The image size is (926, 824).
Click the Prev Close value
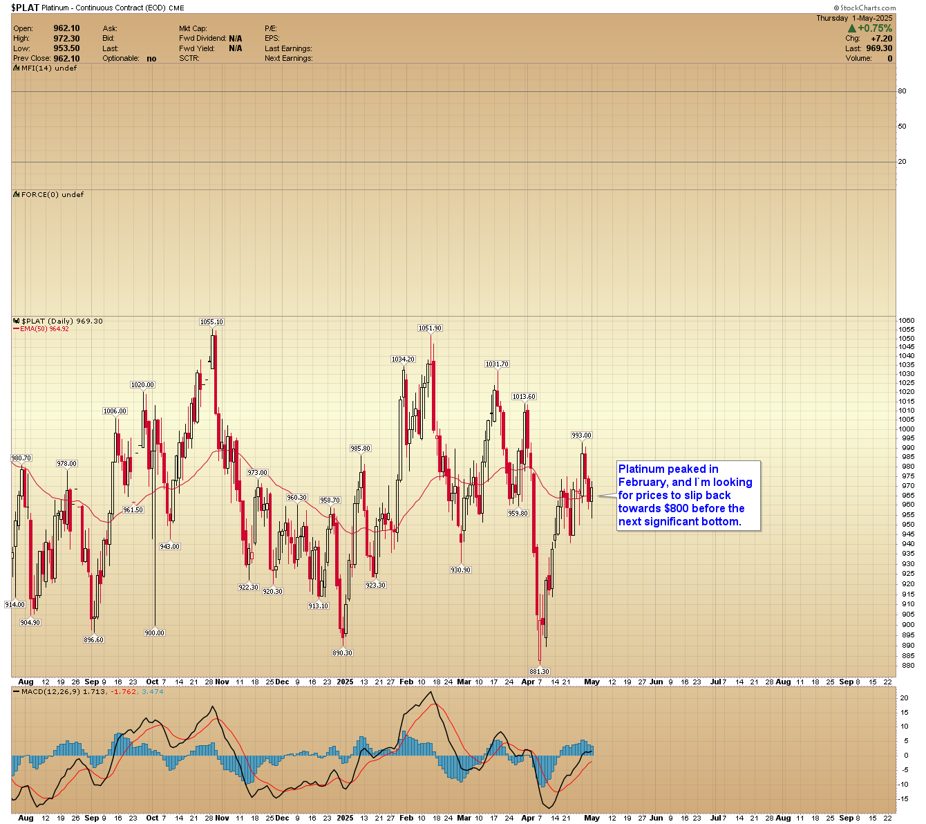point(66,59)
